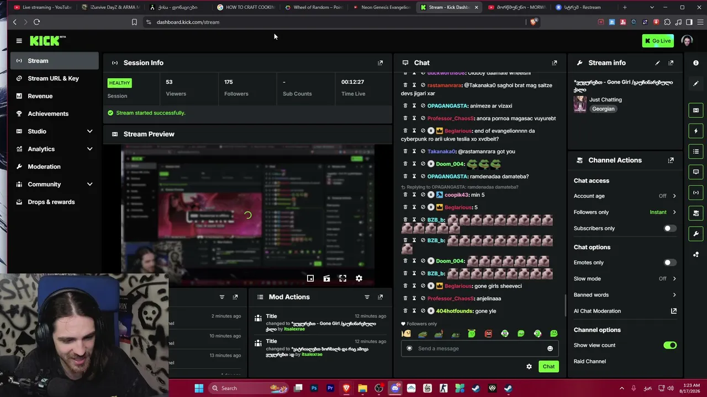Open Raid Channel

point(625,362)
